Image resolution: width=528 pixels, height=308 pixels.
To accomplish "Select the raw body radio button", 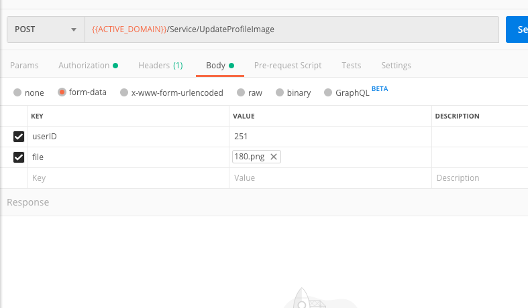I will point(241,92).
